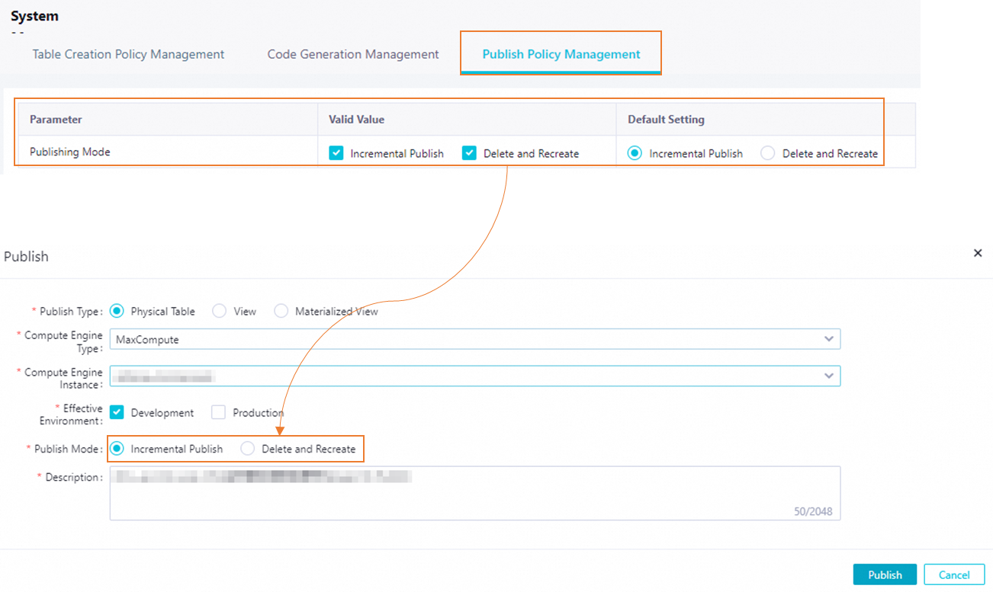Set Publish Mode to Incremental Publish
The height and width of the screenshot is (592, 993).
117,449
